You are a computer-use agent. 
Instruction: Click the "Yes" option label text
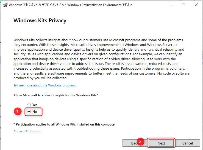[x=35, y=105]
